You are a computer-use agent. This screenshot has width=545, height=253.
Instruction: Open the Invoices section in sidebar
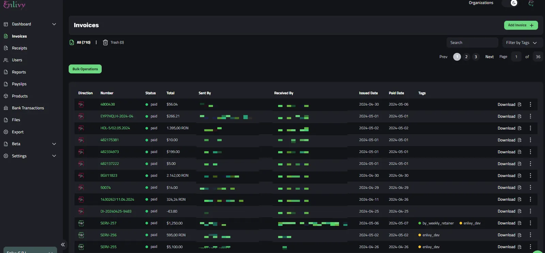[19, 36]
